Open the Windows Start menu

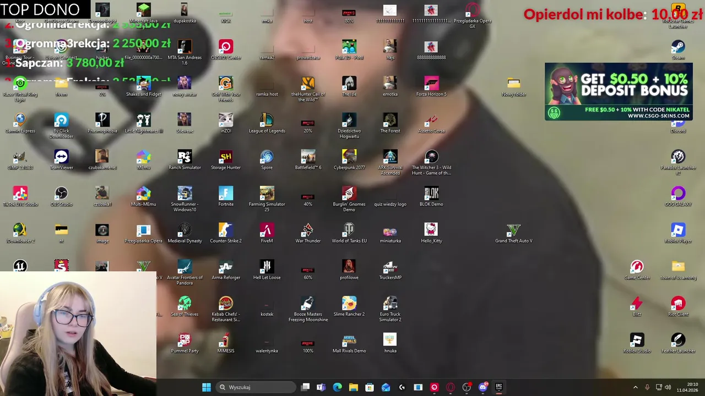(206, 387)
